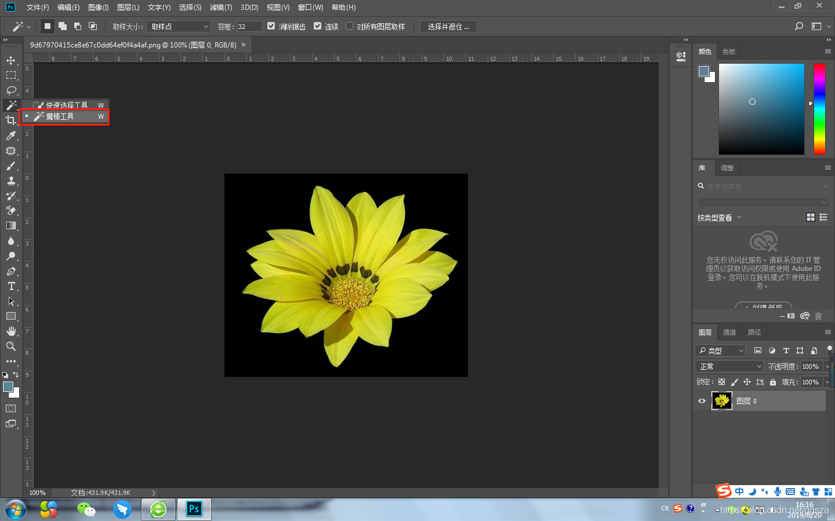This screenshot has height=521, width=835.
Task: Open the 取样大小 sample size dropdown
Action: click(x=178, y=27)
